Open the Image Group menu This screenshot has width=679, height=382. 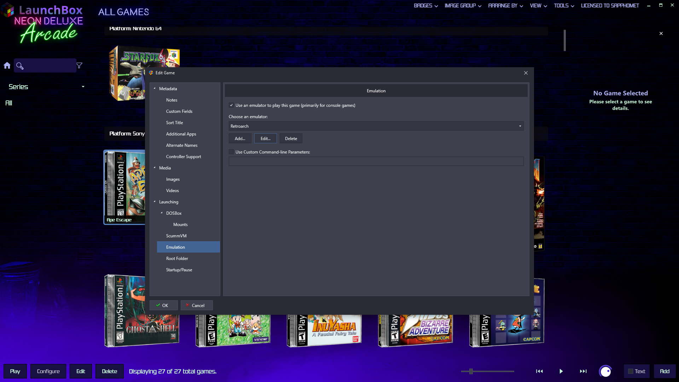(x=463, y=6)
